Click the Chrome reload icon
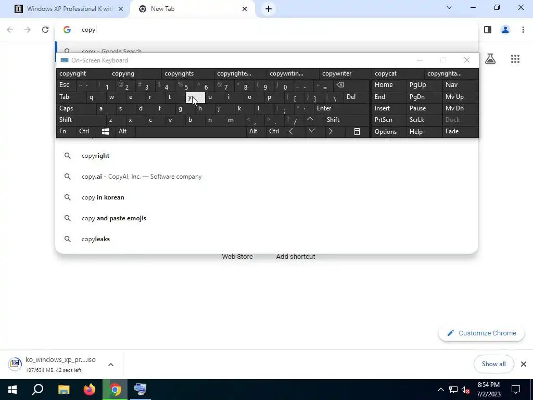The image size is (533, 400). click(x=45, y=30)
